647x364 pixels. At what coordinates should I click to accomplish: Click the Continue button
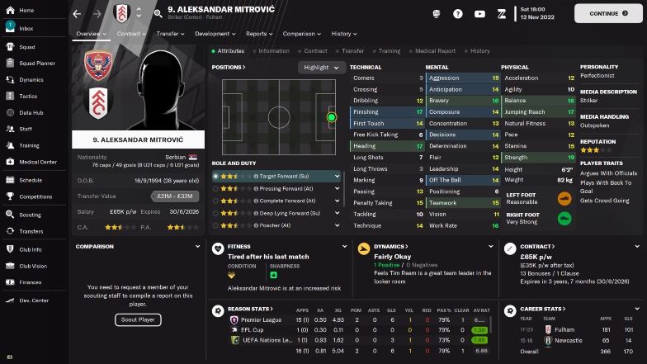click(608, 13)
